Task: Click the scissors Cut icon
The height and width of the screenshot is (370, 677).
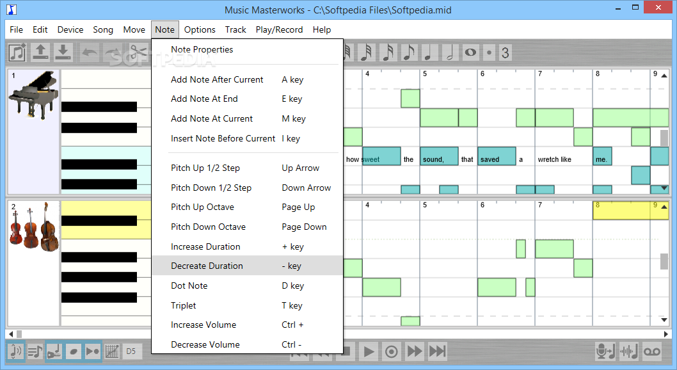Action: coord(139,52)
